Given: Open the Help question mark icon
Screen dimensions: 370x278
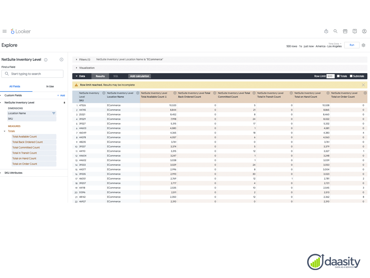Looking at the screenshot, I should (355, 31).
